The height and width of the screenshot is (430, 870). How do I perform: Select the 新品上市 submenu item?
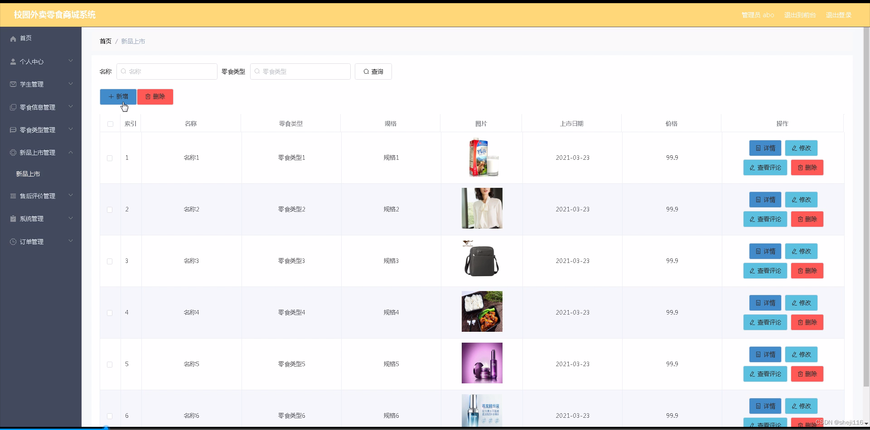pyautogui.click(x=28, y=173)
